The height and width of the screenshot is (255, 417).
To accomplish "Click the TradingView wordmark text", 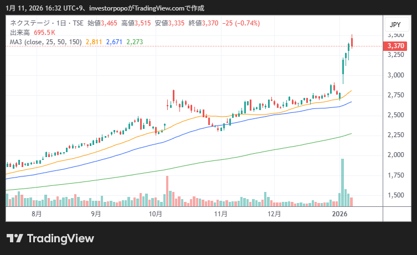I will (x=60, y=238).
